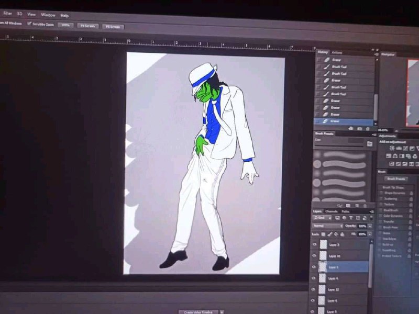This screenshot has height=314, width=419.
Task: Select the Brush Presets panel tab
Action: (324, 133)
